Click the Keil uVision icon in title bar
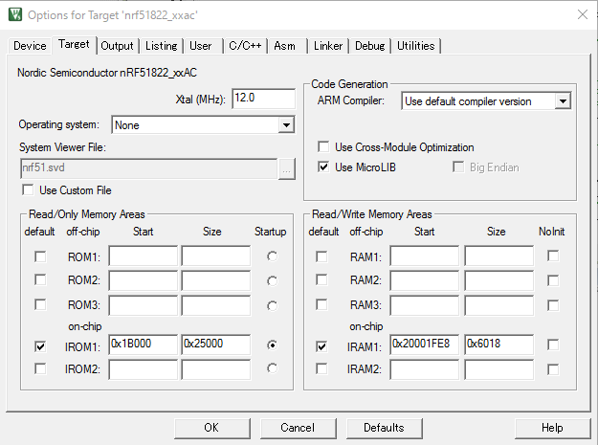The height and width of the screenshot is (445, 598). coord(15,14)
